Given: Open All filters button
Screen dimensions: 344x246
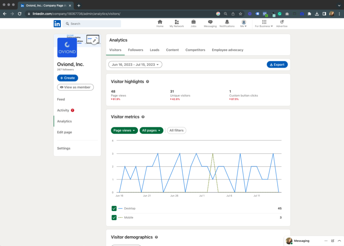Looking at the screenshot, I should pyautogui.click(x=176, y=130).
